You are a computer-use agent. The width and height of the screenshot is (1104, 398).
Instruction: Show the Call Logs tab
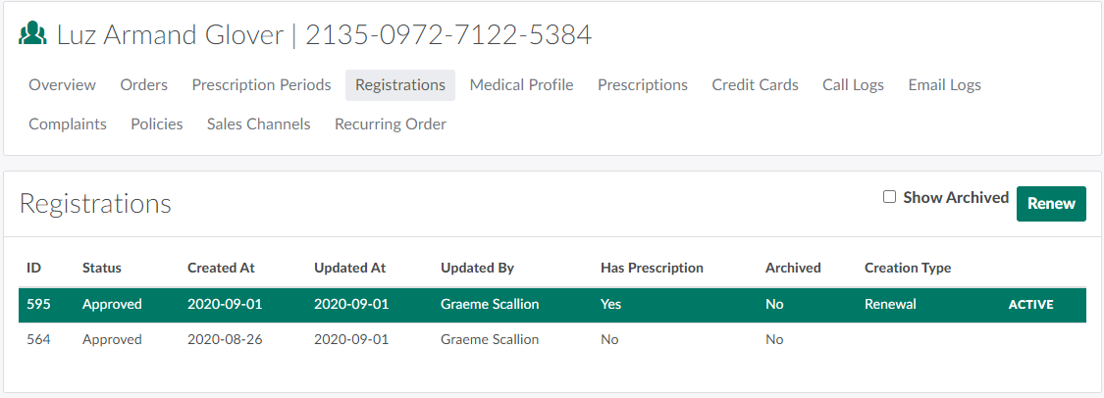tap(853, 85)
